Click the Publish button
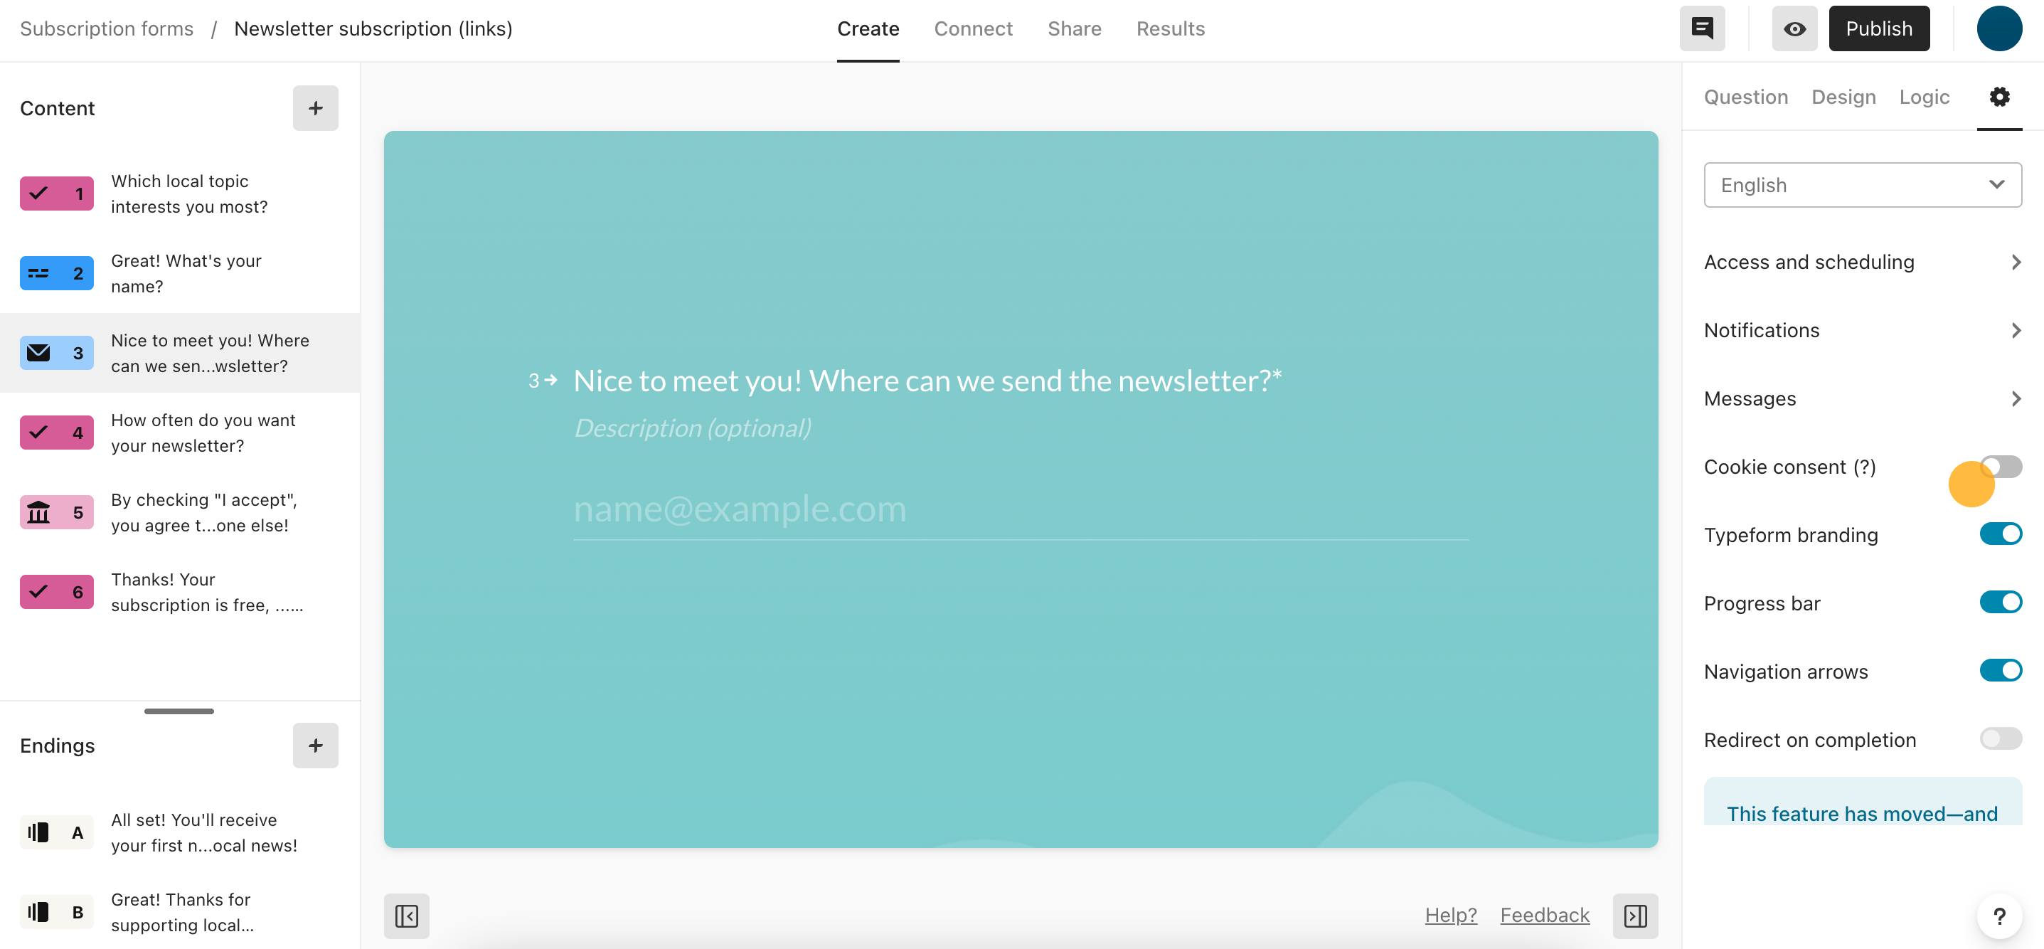Screen dimensions: 2044x949 (1879, 28)
